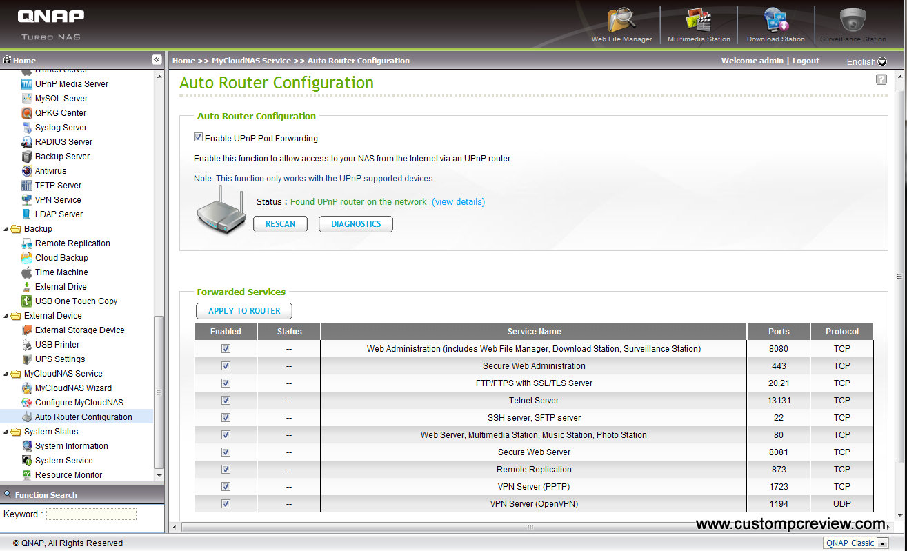
Task: Click the Logout link
Action: pyautogui.click(x=806, y=61)
